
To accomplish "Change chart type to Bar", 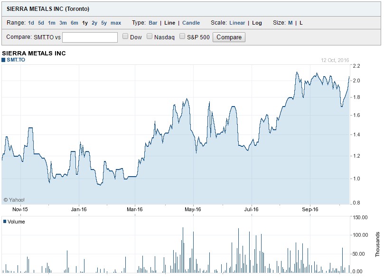I will [x=153, y=23].
